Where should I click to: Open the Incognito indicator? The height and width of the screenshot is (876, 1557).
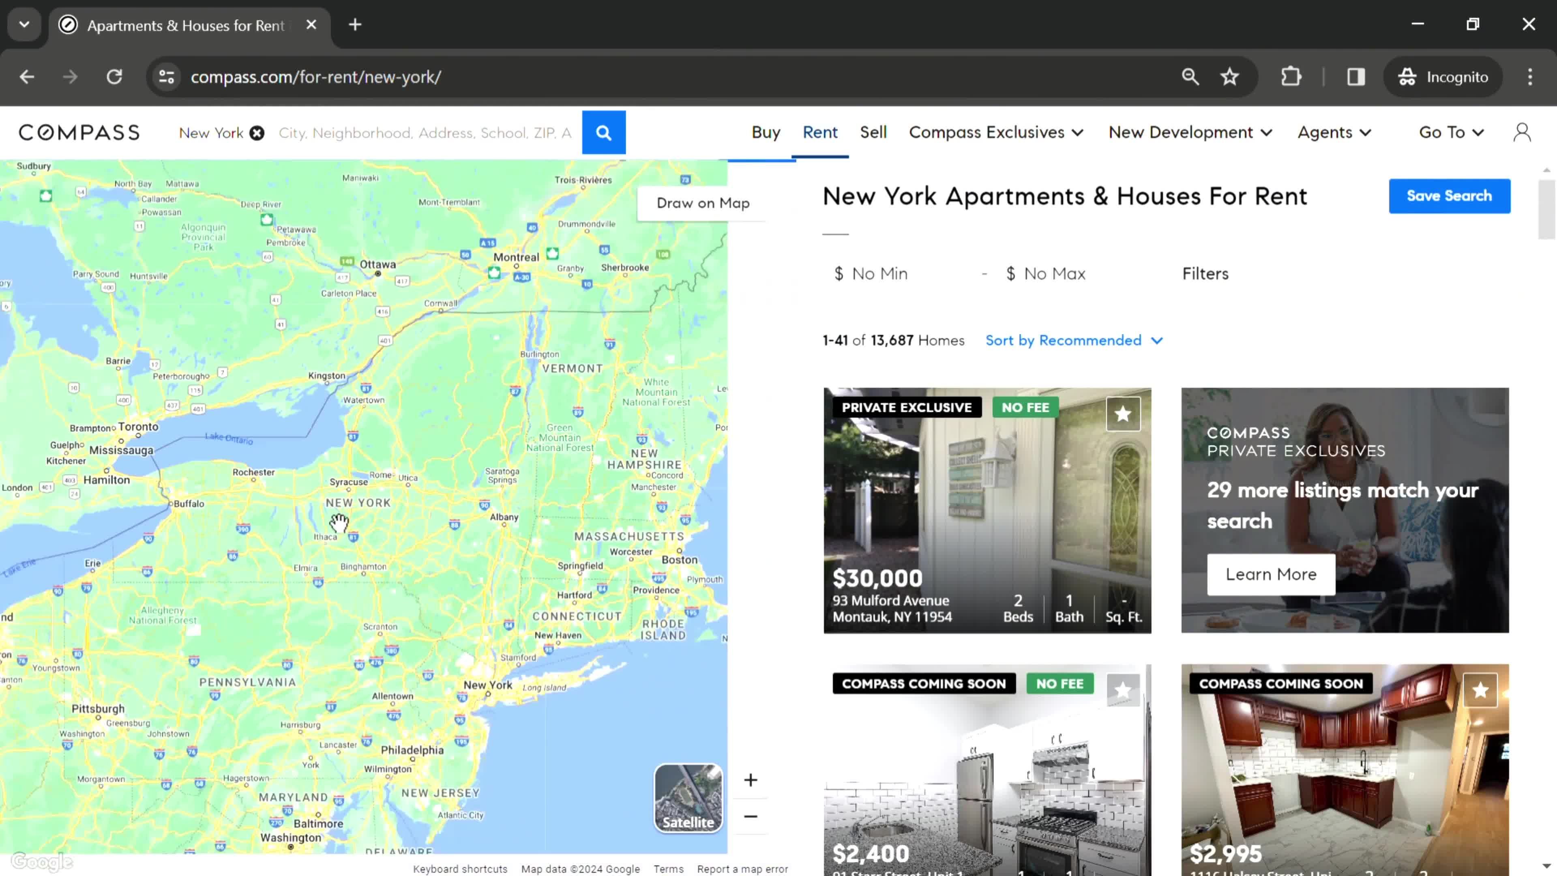point(1443,77)
